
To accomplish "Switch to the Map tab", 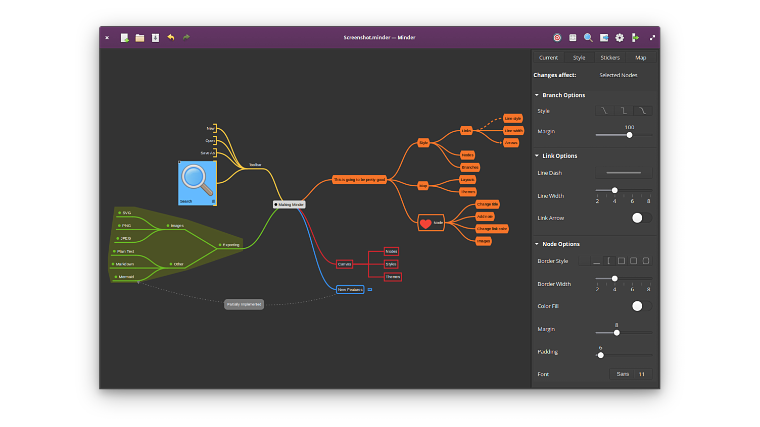I will [x=640, y=58].
